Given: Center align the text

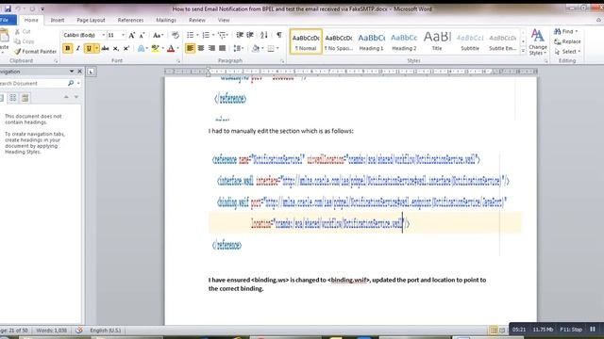Looking at the screenshot, I should pos(201,48).
